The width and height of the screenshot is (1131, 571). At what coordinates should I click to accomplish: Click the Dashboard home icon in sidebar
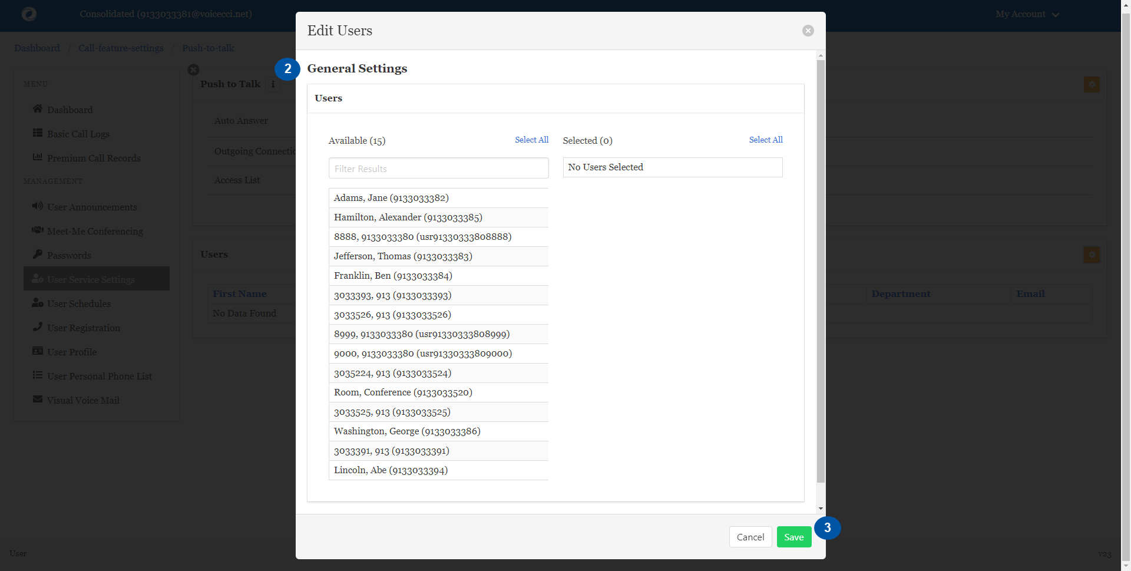point(38,109)
